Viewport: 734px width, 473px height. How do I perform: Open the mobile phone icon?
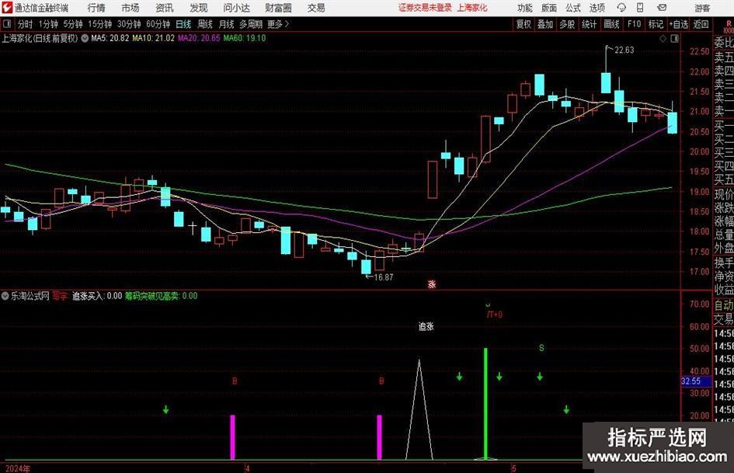tap(640, 8)
